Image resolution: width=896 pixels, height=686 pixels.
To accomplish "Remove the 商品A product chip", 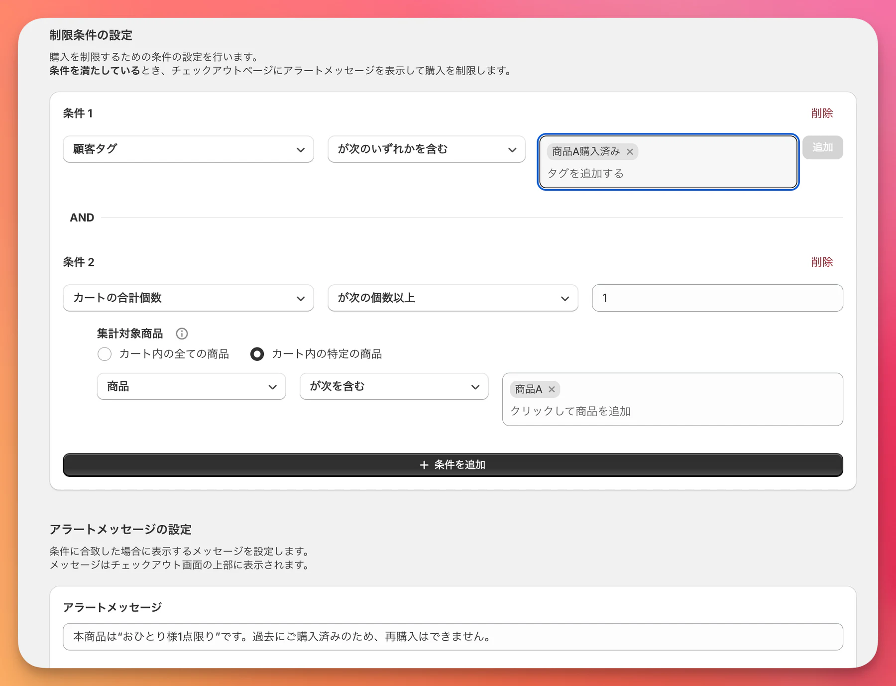I will pyautogui.click(x=552, y=389).
